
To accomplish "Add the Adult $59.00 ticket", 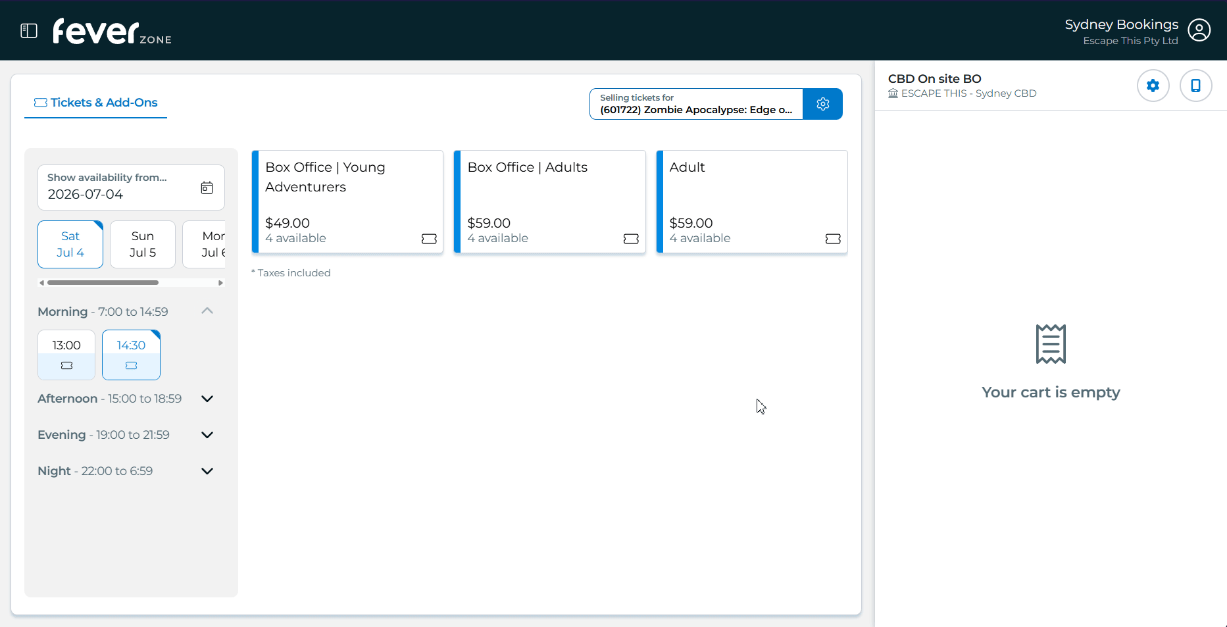I will (x=752, y=201).
